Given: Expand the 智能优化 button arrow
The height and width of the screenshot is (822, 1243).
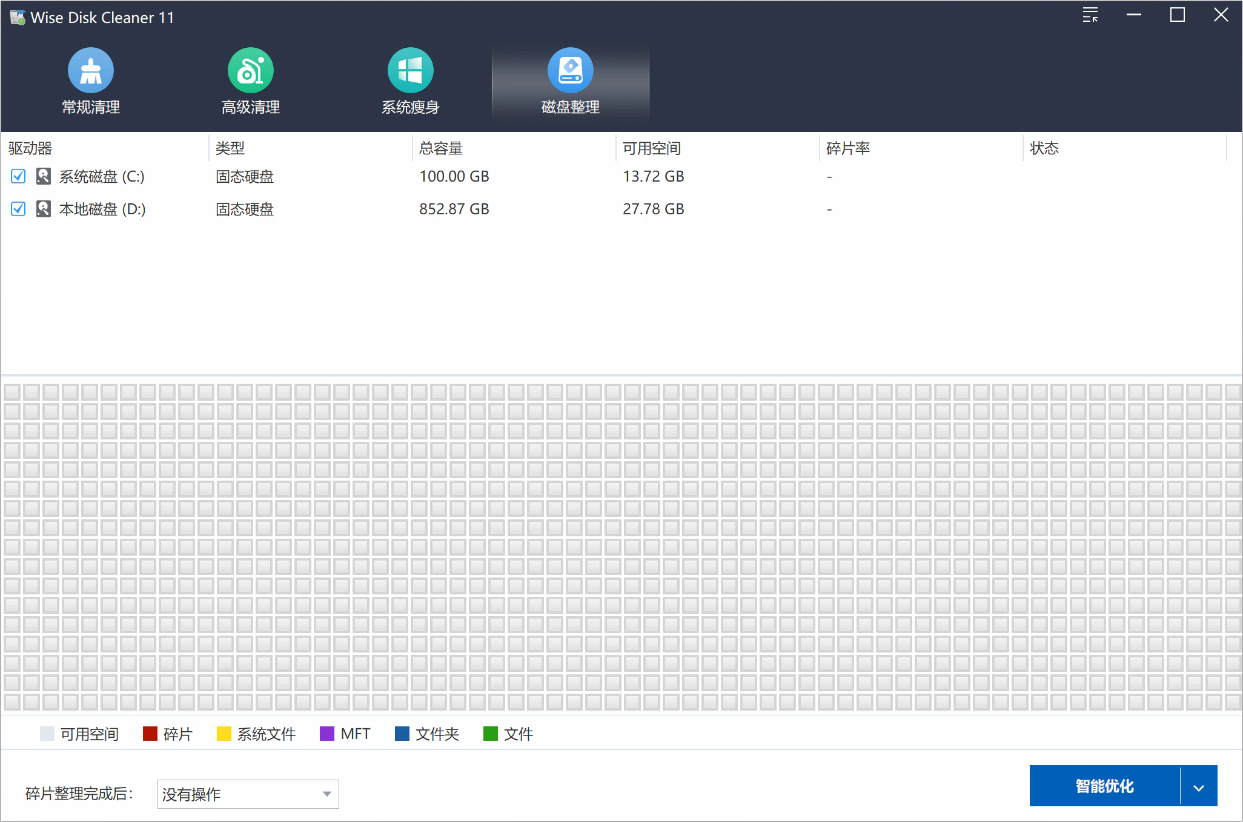Looking at the screenshot, I should (x=1199, y=786).
